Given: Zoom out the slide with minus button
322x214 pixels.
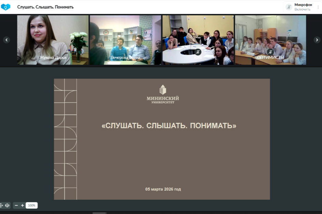Looking at the screenshot, I should pyautogui.click(x=16, y=205).
